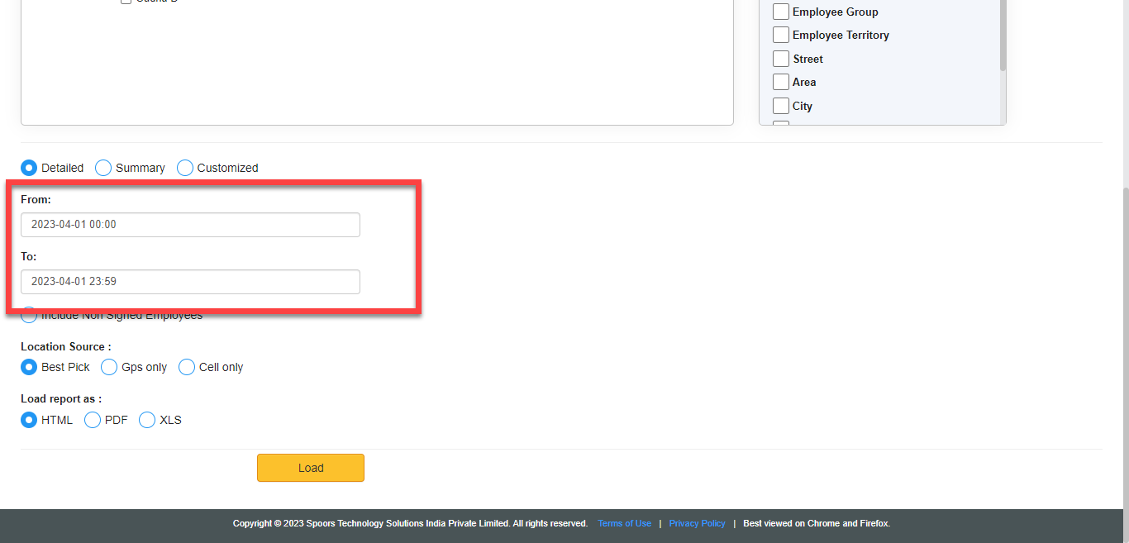Choose PDF report format
1129x543 pixels.
tap(93, 420)
